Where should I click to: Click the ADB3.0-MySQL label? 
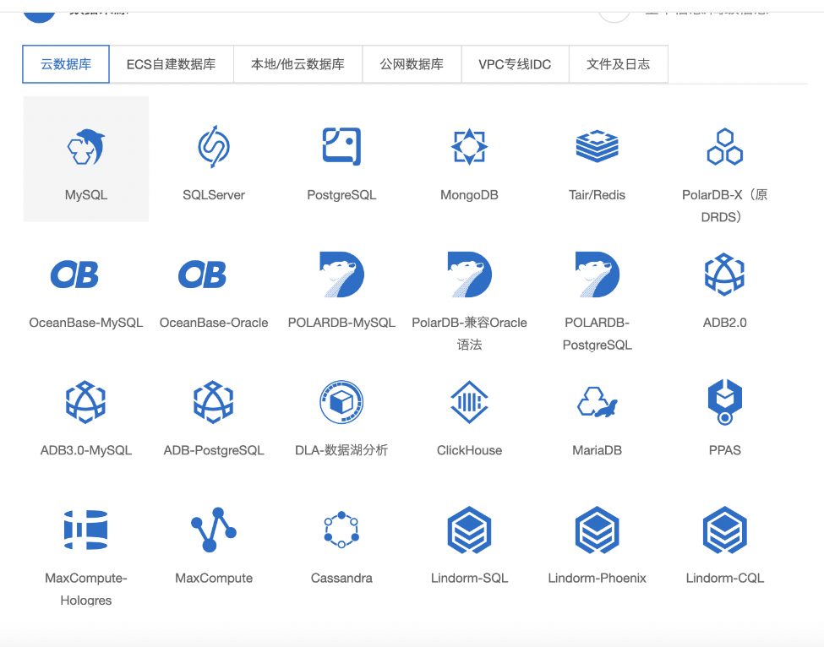pos(86,450)
